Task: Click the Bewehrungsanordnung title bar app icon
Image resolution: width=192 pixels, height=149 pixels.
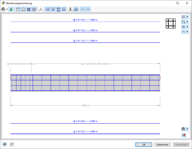Action: point(3,3)
